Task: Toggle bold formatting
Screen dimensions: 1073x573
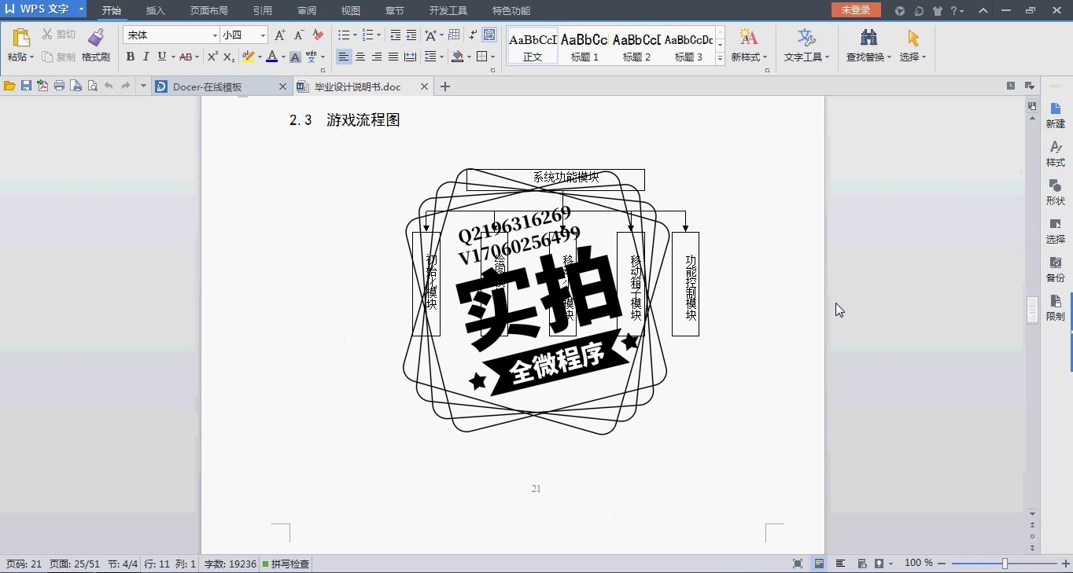Action: (131, 57)
